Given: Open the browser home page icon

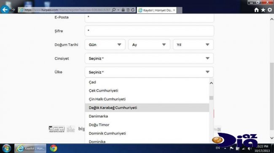Looking at the screenshot, I should pyautogui.click(x=256, y=10).
